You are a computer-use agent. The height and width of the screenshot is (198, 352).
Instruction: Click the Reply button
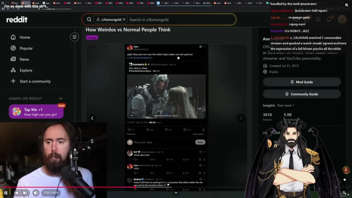click(x=200, y=142)
